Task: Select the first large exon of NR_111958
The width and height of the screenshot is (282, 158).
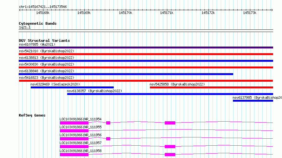Action: coord(74,155)
